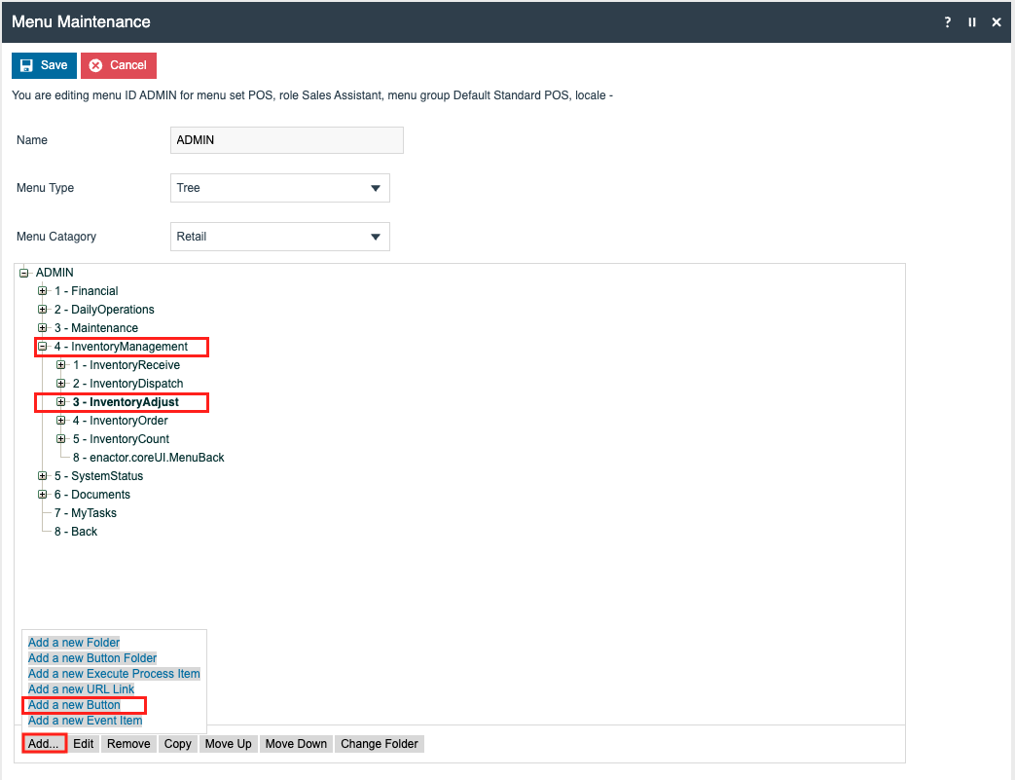The width and height of the screenshot is (1015, 780).
Task: Click the Change Folder button
Action: (379, 744)
